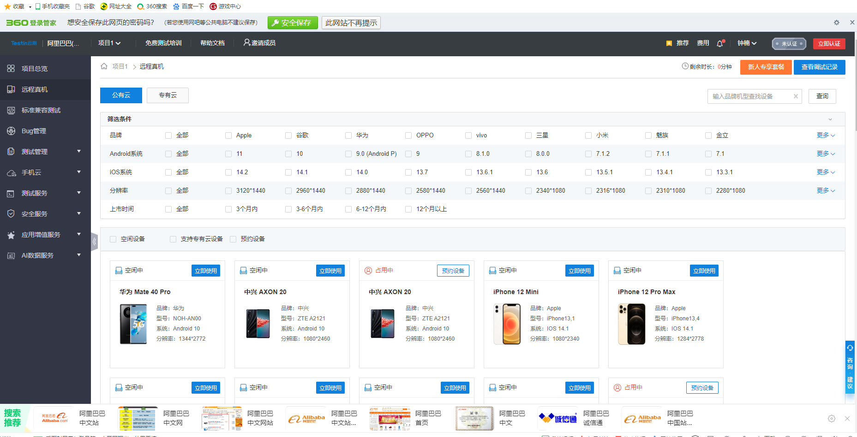Expand 更多 in the 品牌 row
Image resolution: width=857 pixels, height=437 pixels.
click(x=826, y=135)
